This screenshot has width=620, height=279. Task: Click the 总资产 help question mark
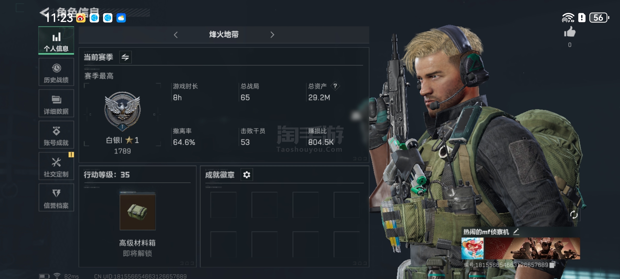[x=335, y=86]
